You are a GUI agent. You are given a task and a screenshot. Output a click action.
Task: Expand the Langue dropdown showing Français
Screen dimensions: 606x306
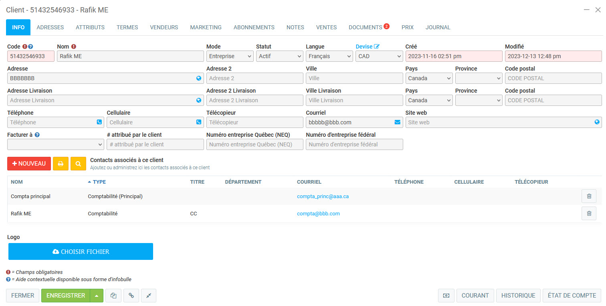pos(329,56)
